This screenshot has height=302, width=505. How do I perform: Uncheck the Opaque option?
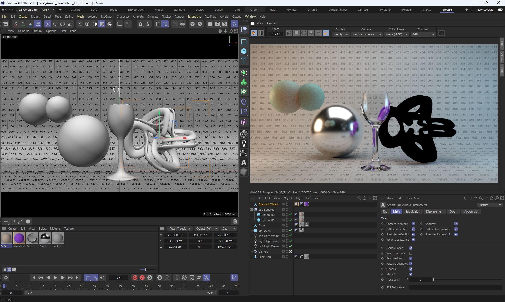tap(411, 269)
